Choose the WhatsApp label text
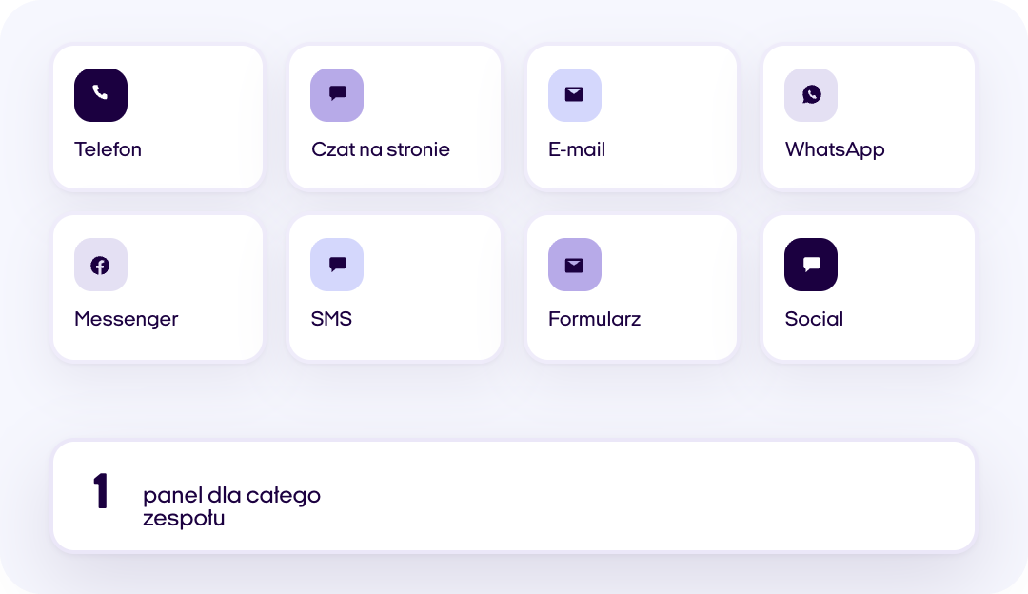Image resolution: width=1028 pixels, height=594 pixels. 835,150
